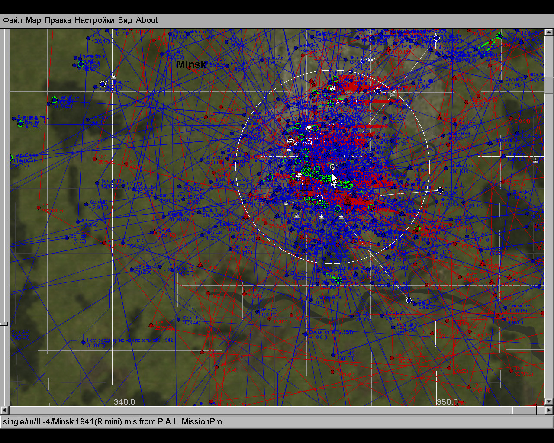This screenshot has width=554, height=443.
Task: Select the red triangle marker labeled 13* 25(9:36)
Action: [151, 325]
